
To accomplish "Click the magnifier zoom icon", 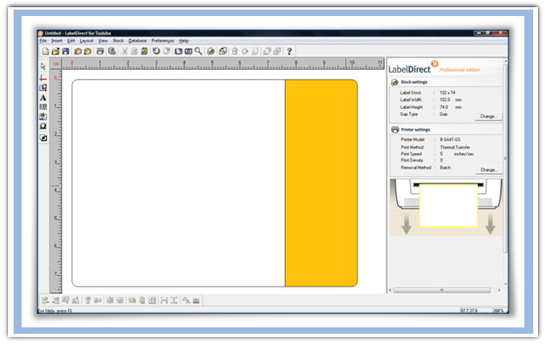I will pos(199,51).
